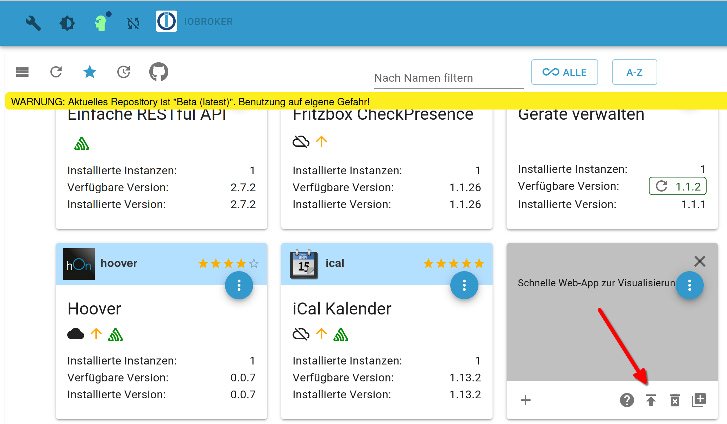Click the ical star rating
Screen dimensions: 727x424
[454, 263]
